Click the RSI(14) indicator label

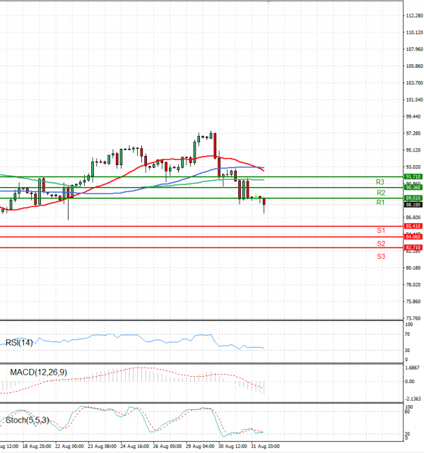(x=20, y=343)
